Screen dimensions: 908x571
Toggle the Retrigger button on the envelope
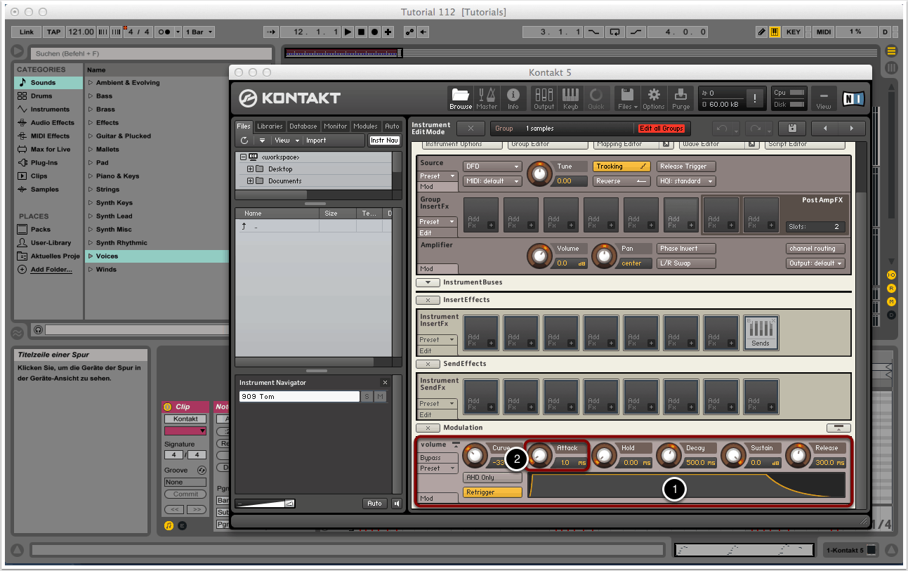(x=492, y=492)
